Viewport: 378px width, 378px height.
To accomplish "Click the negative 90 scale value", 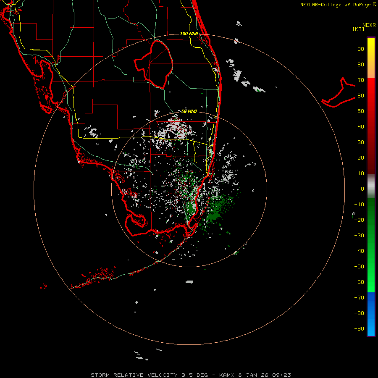I will pyautogui.click(x=359, y=329).
